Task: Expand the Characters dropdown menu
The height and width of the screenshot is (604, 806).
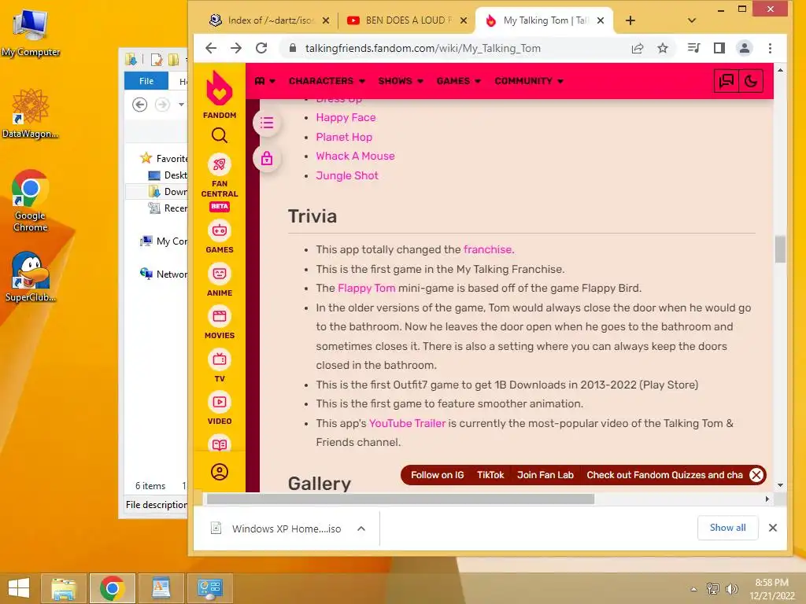Action: 327,81
